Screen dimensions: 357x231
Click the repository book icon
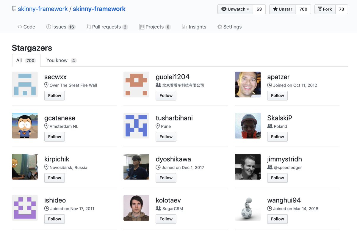click(14, 9)
